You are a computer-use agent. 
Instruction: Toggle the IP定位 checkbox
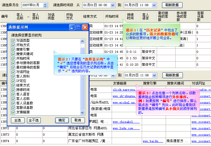click(x=13, y=81)
